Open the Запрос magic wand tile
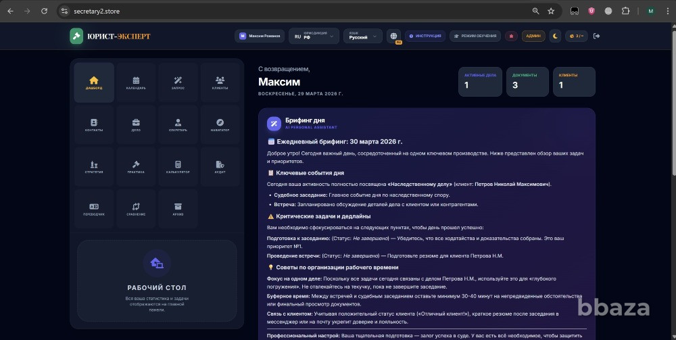The width and height of the screenshot is (676, 340). pyautogui.click(x=178, y=82)
